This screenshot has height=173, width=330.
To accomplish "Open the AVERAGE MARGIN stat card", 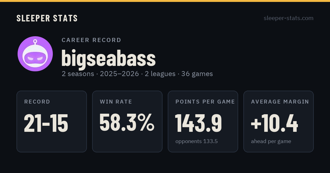I will coord(279,121).
